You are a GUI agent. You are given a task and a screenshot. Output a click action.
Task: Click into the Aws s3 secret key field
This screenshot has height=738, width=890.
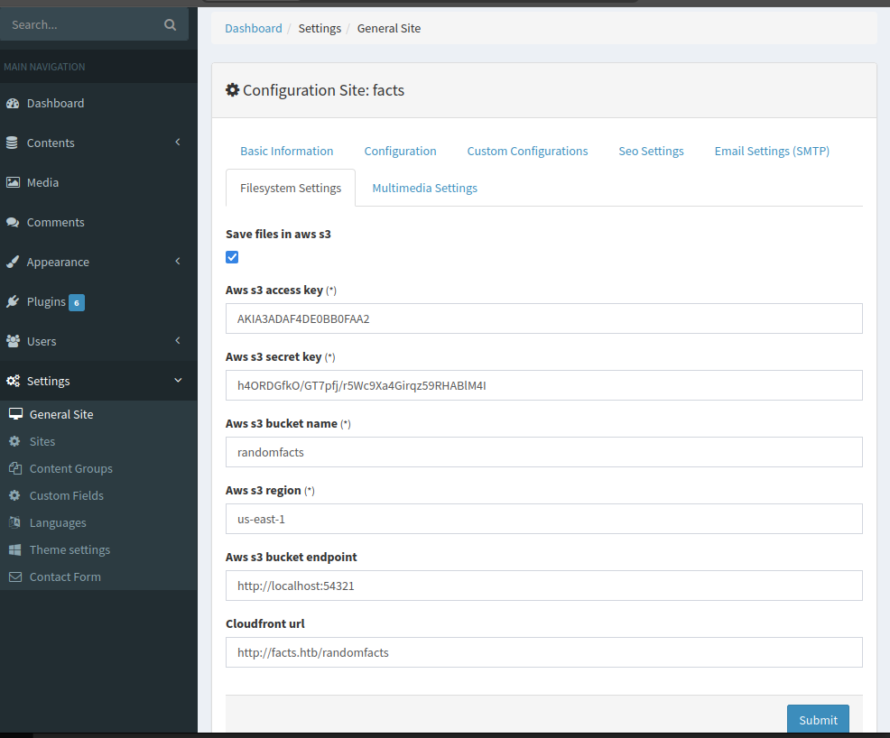coord(543,386)
